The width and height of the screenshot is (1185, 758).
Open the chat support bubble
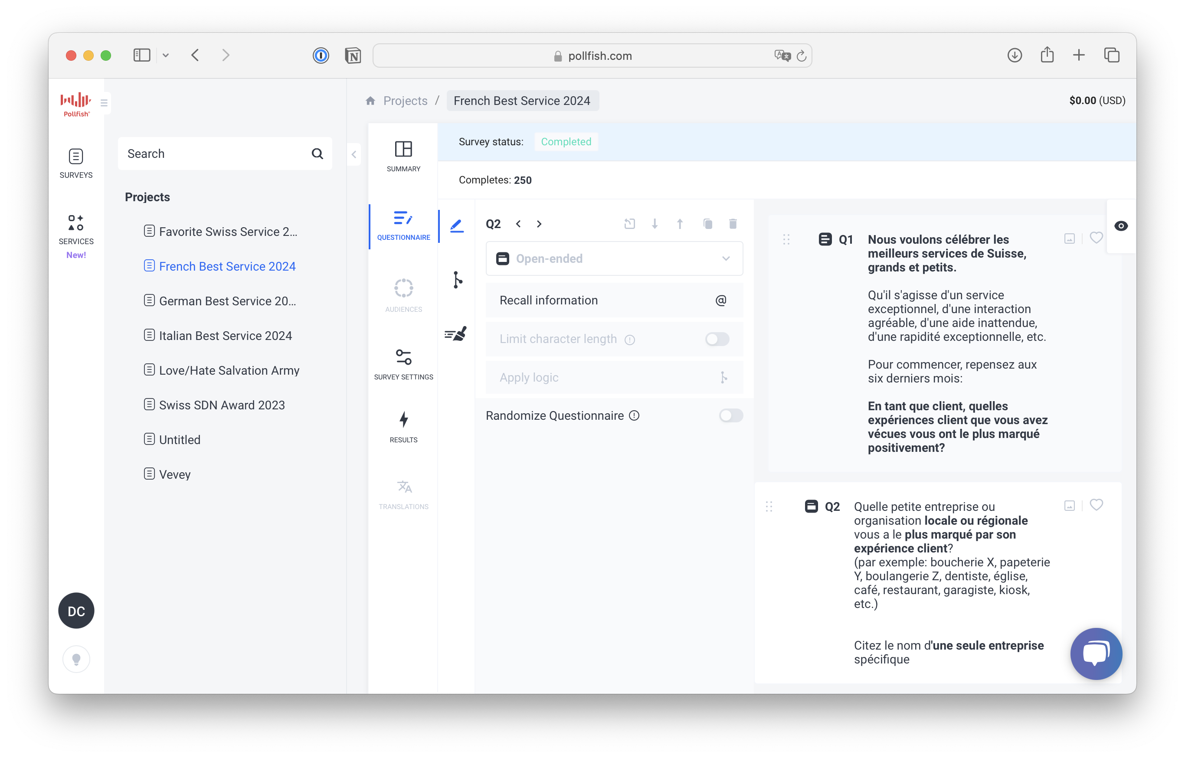[1096, 653]
